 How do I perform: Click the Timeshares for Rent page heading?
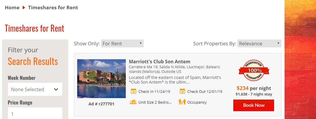point(34,28)
